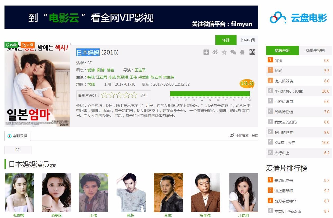This screenshot has height=218, width=333.
Task: Report playback issue via 不能播放，报错
Action: coord(244,136)
